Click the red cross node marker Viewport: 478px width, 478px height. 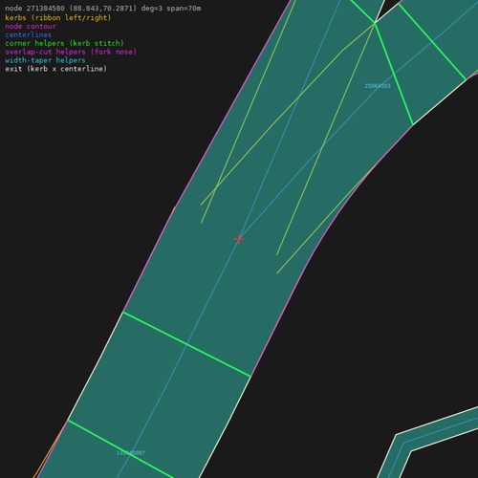pos(239,239)
